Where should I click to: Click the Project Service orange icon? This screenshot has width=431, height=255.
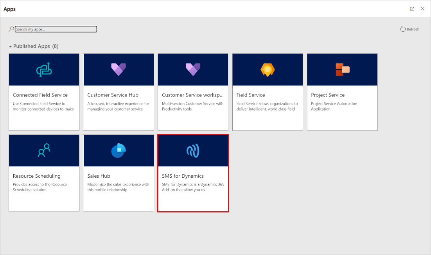tap(343, 70)
